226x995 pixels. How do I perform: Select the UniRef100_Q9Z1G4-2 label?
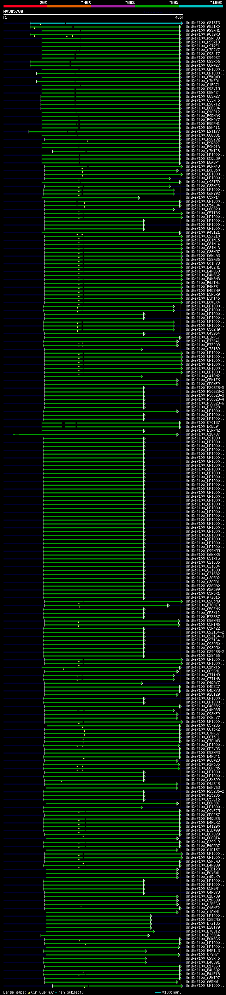coord(205,632)
